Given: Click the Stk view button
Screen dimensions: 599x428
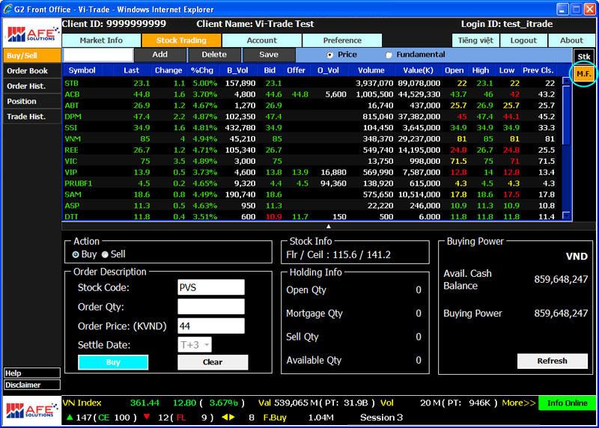Looking at the screenshot, I should click(x=583, y=56).
